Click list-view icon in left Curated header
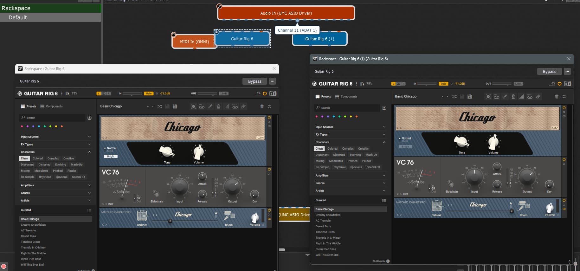Image resolution: width=580 pixels, height=271 pixels. point(89,210)
